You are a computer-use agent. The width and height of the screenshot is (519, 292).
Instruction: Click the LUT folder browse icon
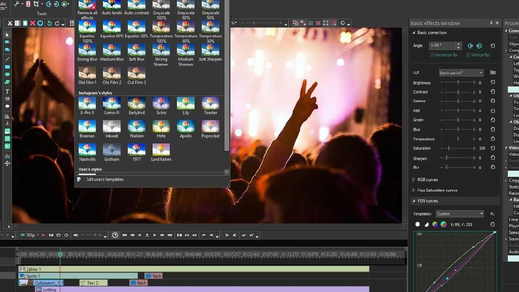[493, 73]
